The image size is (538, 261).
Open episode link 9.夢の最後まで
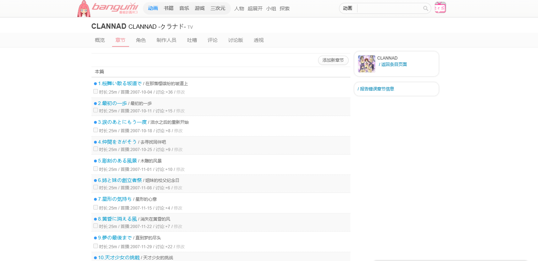pos(115,238)
